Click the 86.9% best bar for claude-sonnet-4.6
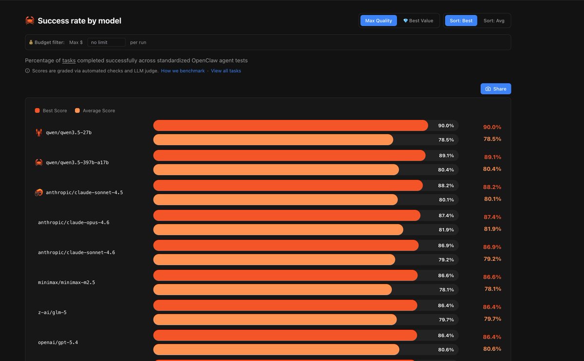Screen dimensions: 584x361 click(286, 245)
